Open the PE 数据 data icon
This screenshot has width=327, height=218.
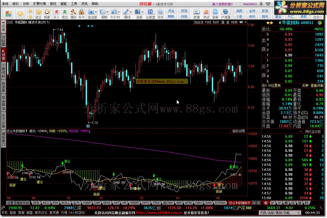pos(196,14)
